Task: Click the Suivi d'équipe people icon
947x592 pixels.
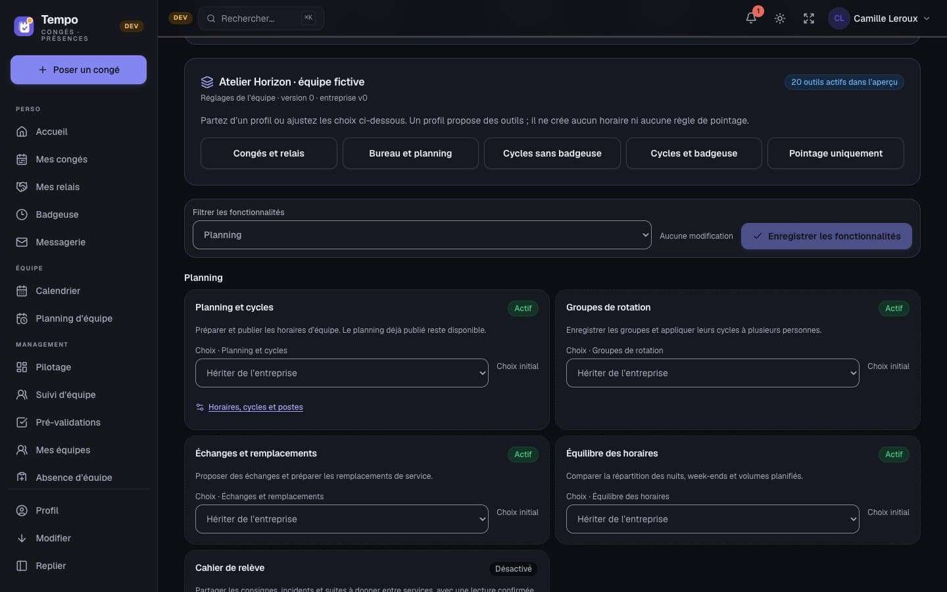Action: (x=22, y=395)
